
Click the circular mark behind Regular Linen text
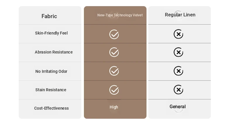(178, 15)
